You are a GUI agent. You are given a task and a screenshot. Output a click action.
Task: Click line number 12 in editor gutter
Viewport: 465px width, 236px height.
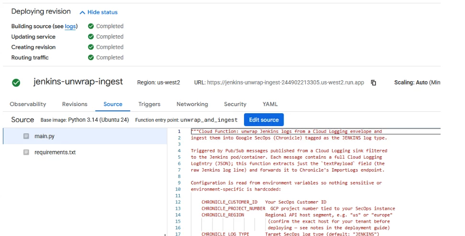(178, 202)
